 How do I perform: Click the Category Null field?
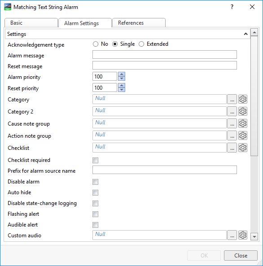[x=159, y=99]
